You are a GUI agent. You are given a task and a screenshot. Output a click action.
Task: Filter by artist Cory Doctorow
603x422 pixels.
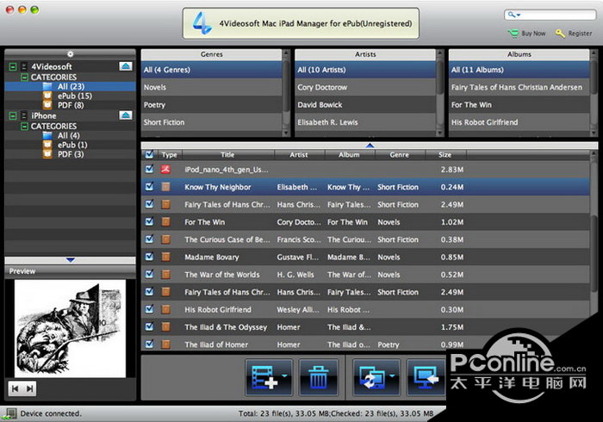[365, 87]
